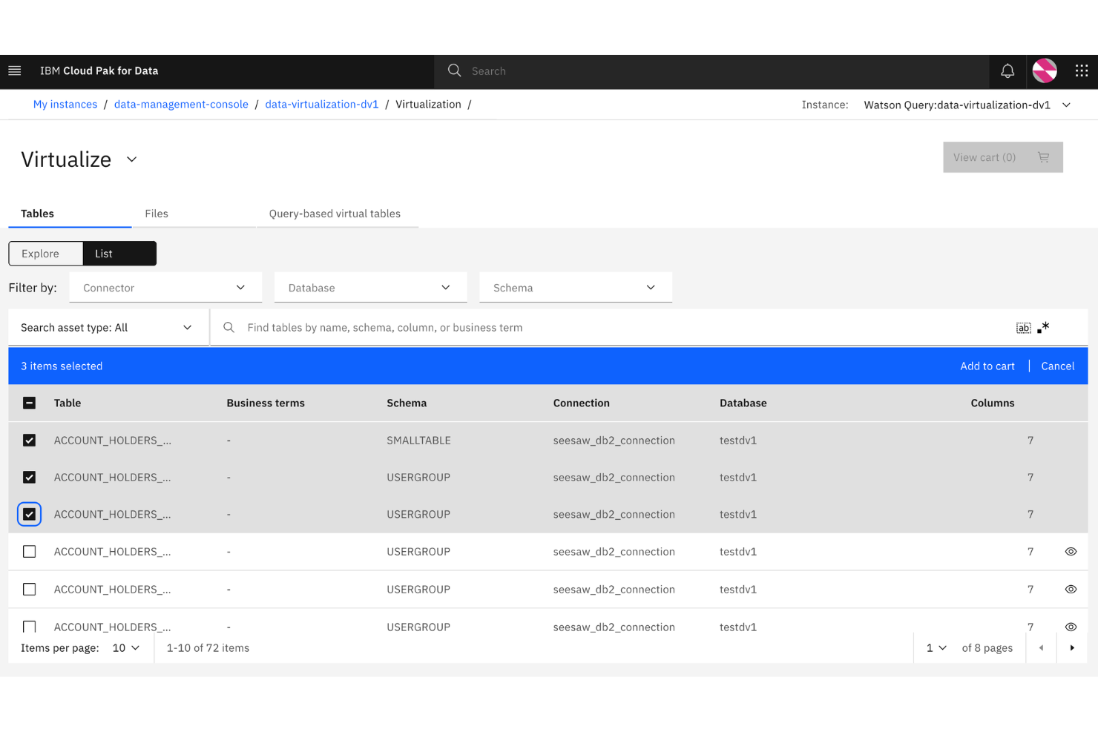Open the My instances breadcrumb link
1098x732 pixels.
point(65,105)
